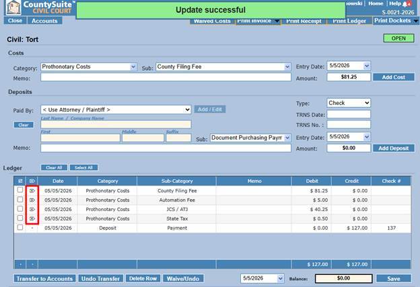The image size is (420, 287).
Task: Click the TRNS No. input field
Action: [349, 124]
